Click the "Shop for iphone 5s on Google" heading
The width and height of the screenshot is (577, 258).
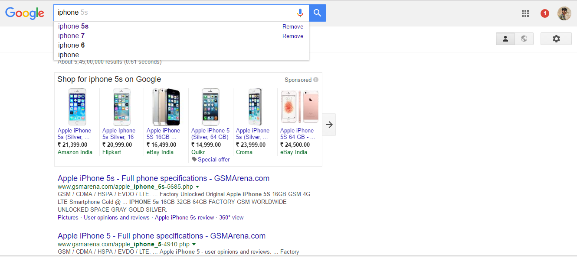click(109, 79)
